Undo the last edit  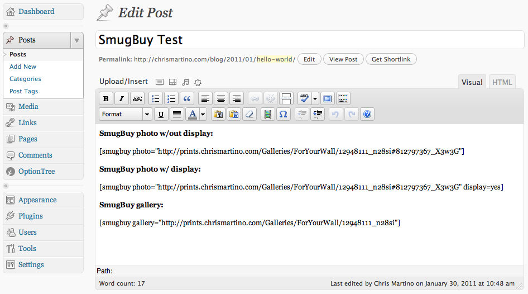335,114
